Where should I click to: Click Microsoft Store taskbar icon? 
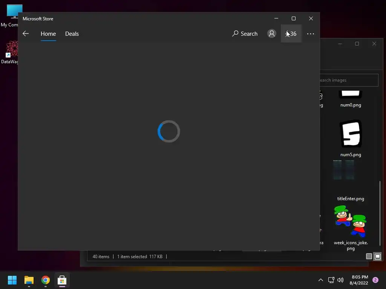click(62, 280)
